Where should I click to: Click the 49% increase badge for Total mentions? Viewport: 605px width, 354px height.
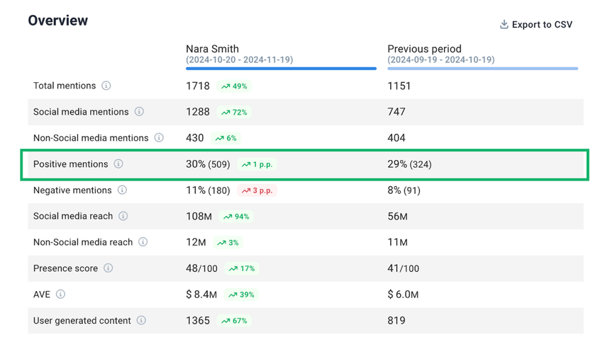(x=234, y=86)
